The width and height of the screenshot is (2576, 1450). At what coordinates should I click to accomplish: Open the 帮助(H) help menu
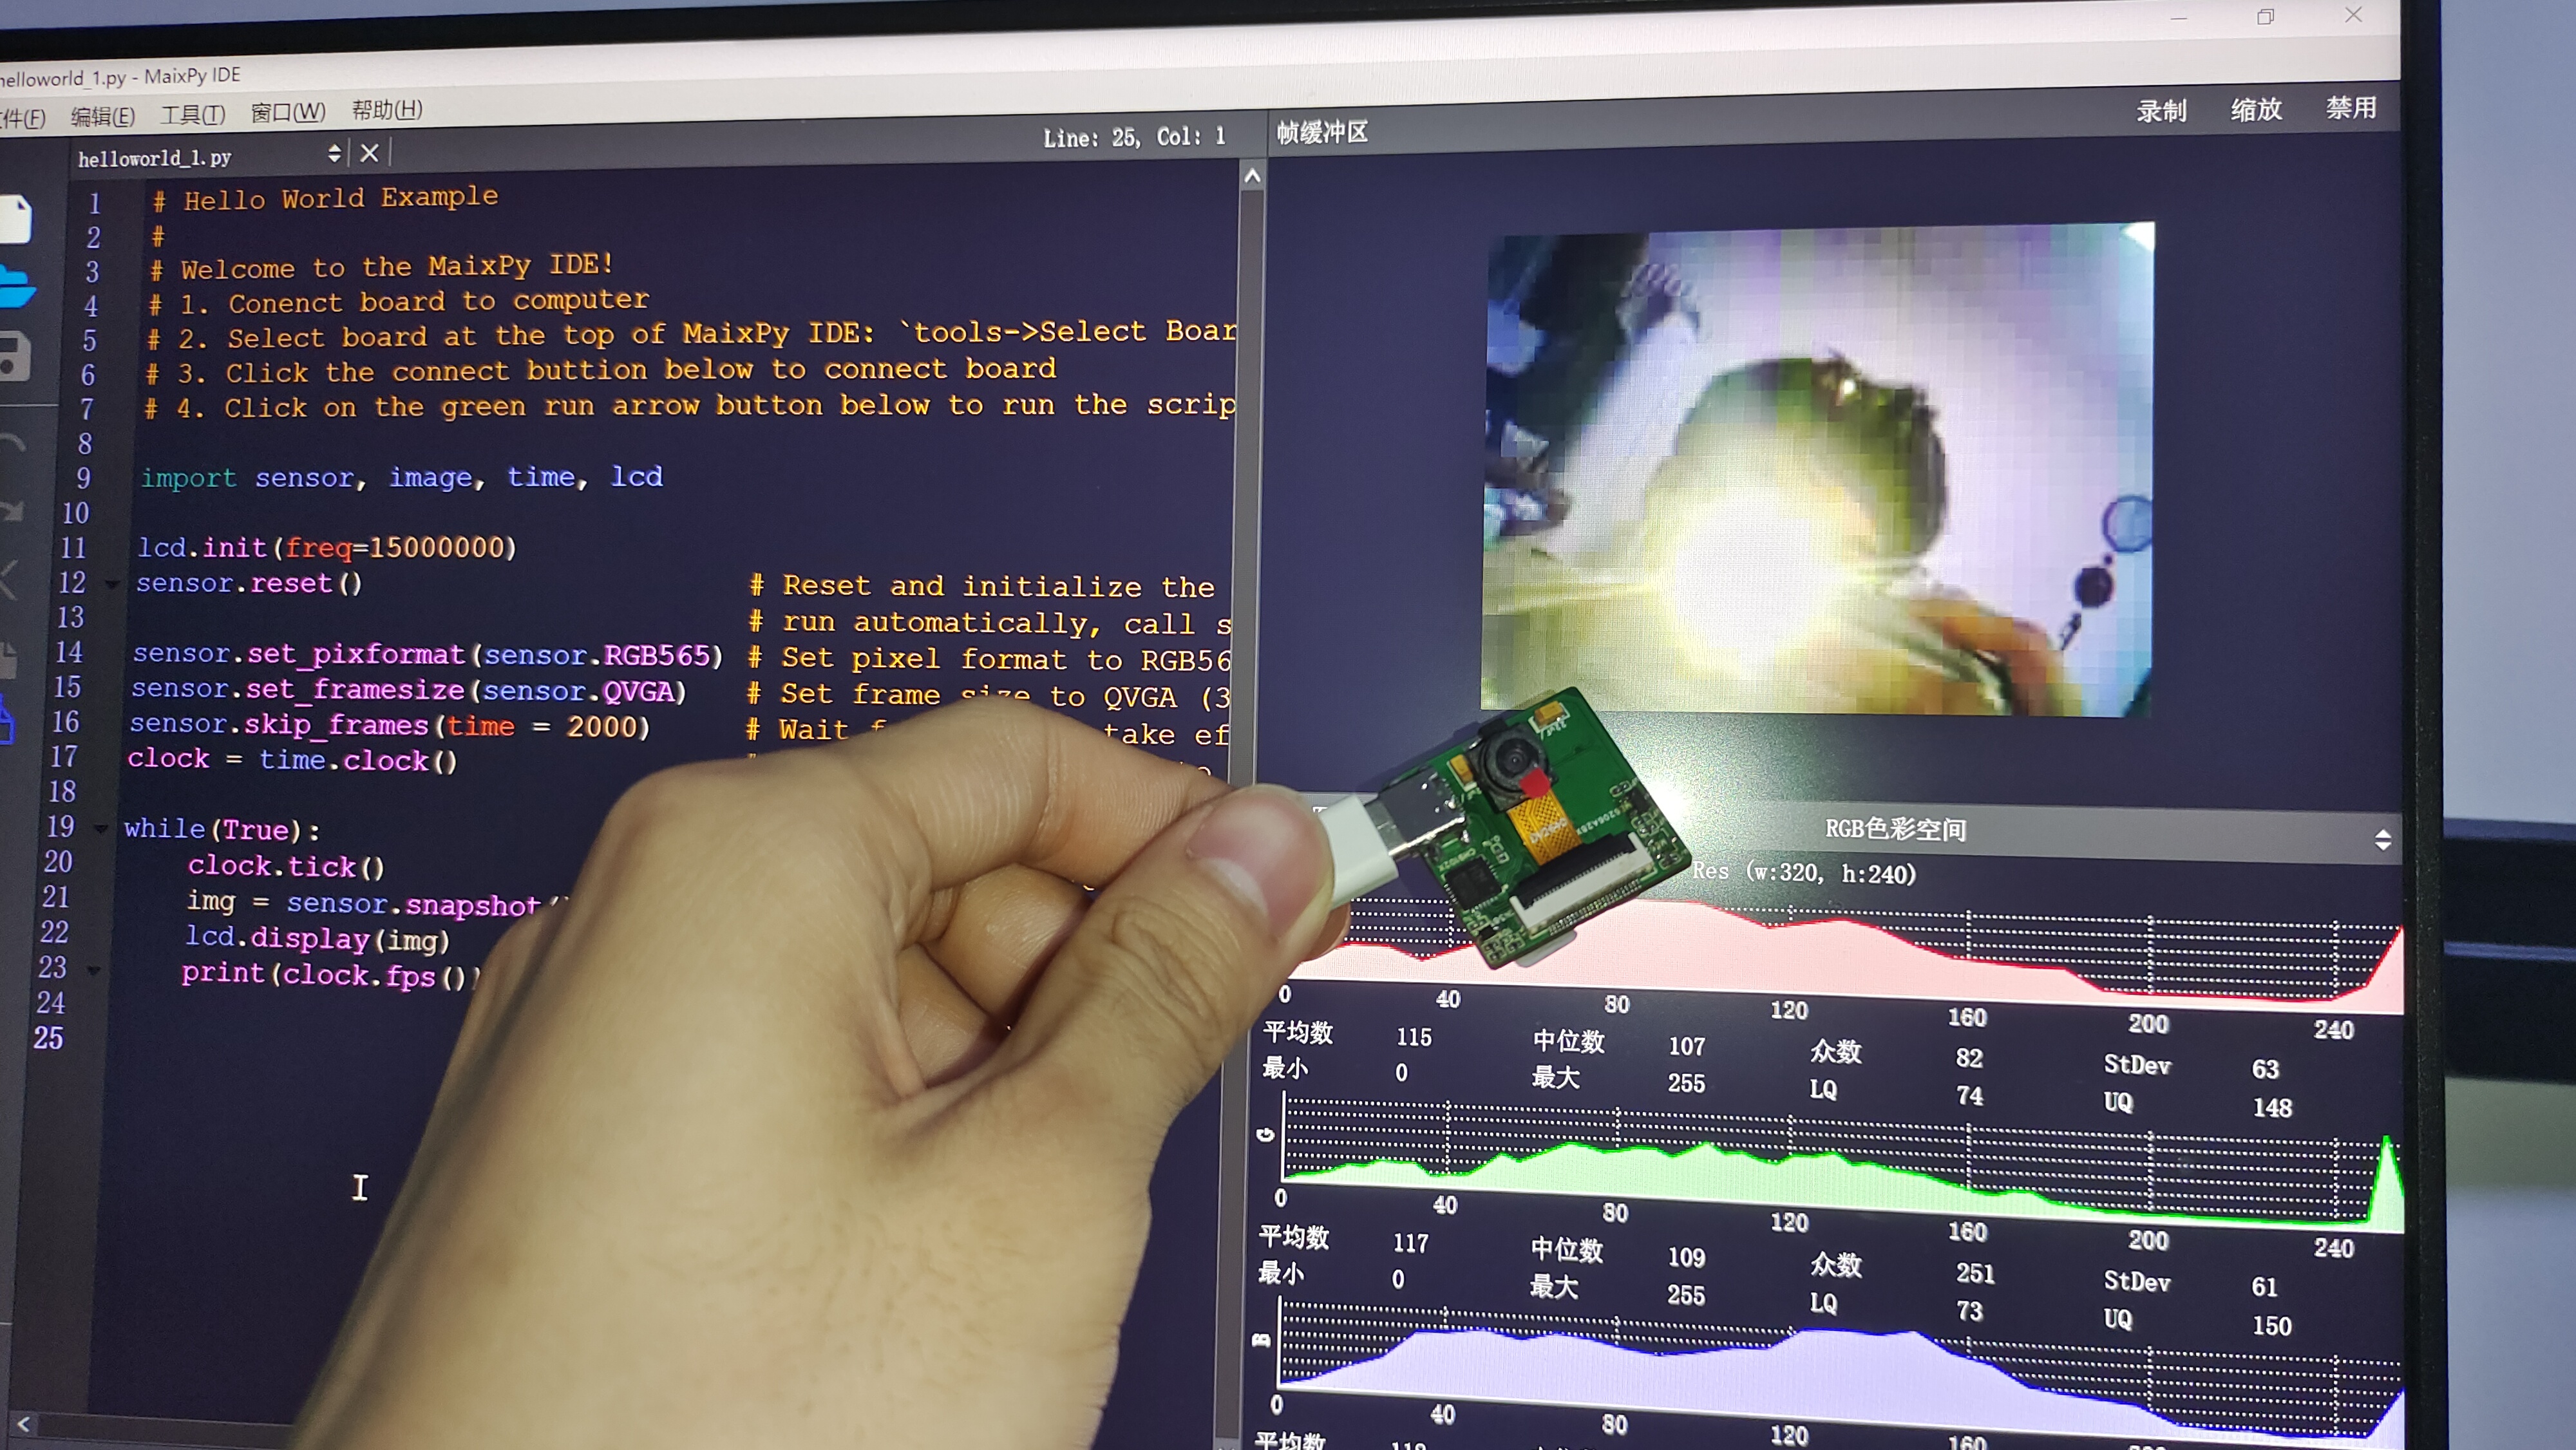pos(387,110)
